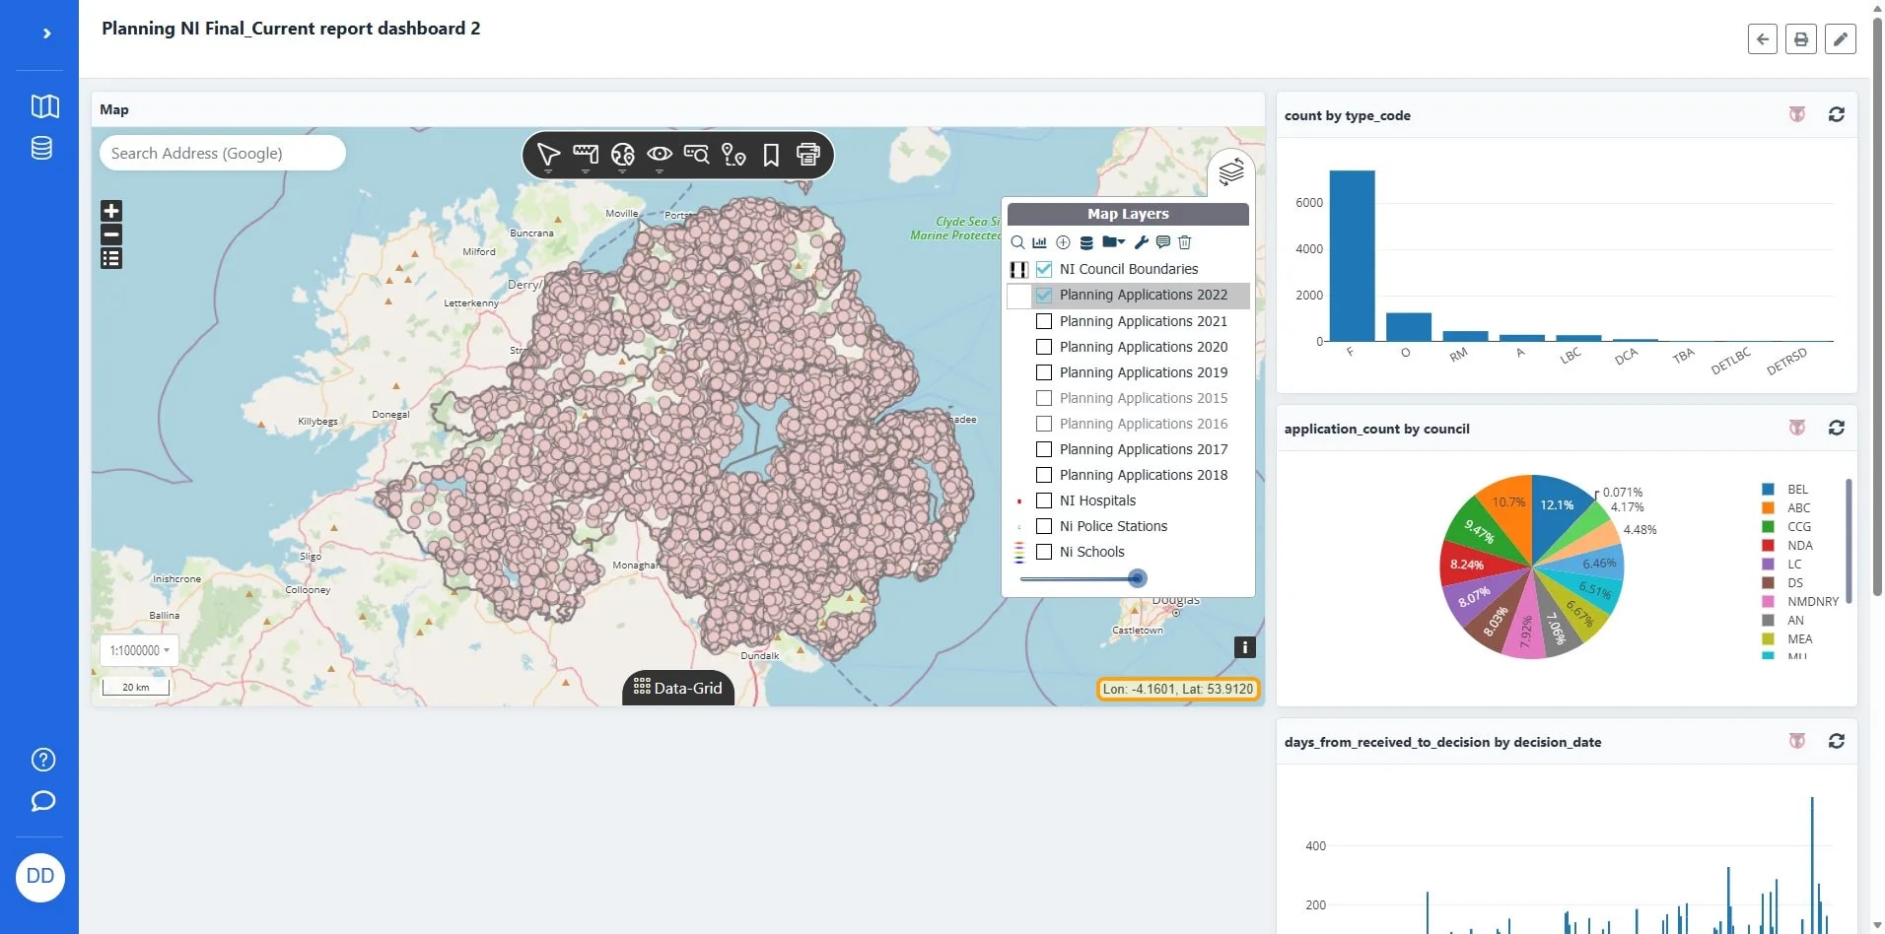Click the layer opacity slider handle

click(1137, 578)
